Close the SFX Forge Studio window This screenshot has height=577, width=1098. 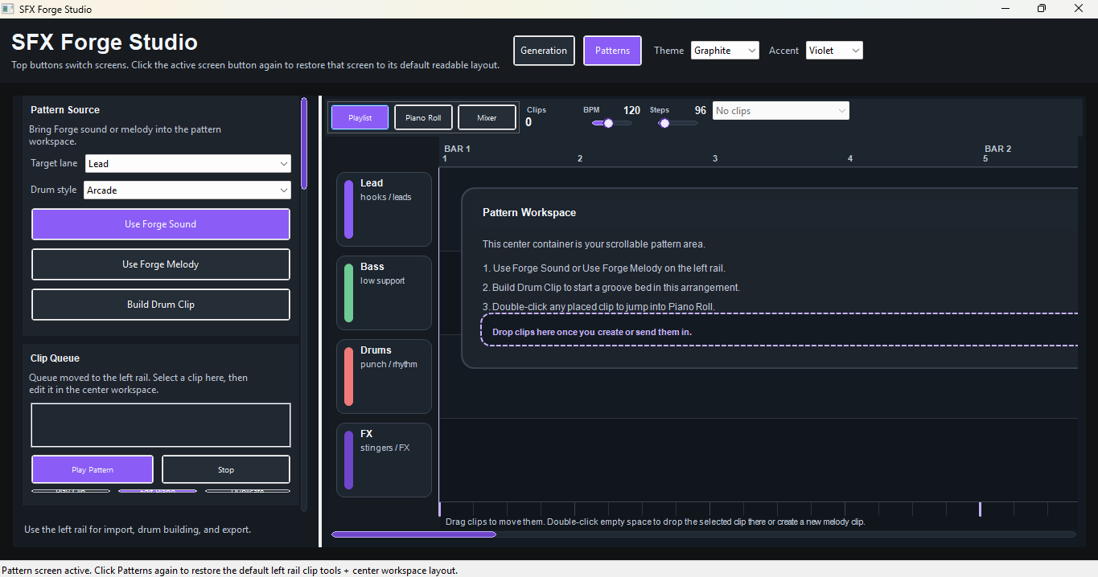[1079, 9]
